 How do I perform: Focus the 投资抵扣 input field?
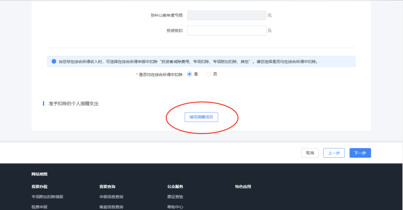point(227,31)
